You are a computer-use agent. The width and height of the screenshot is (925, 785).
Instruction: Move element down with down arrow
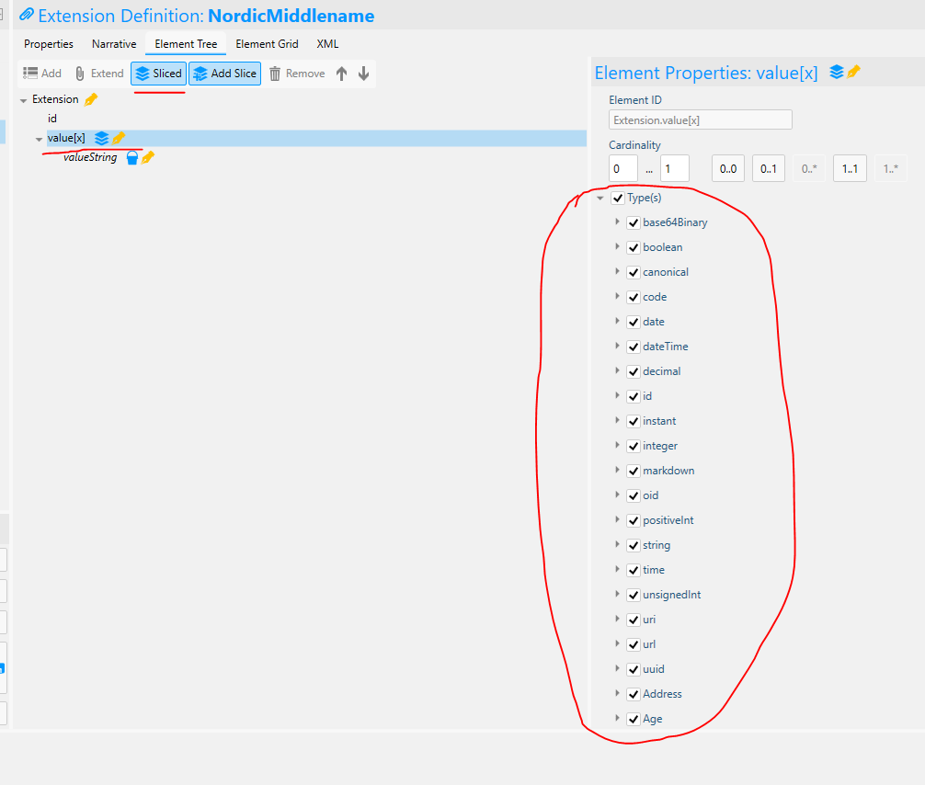click(364, 74)
